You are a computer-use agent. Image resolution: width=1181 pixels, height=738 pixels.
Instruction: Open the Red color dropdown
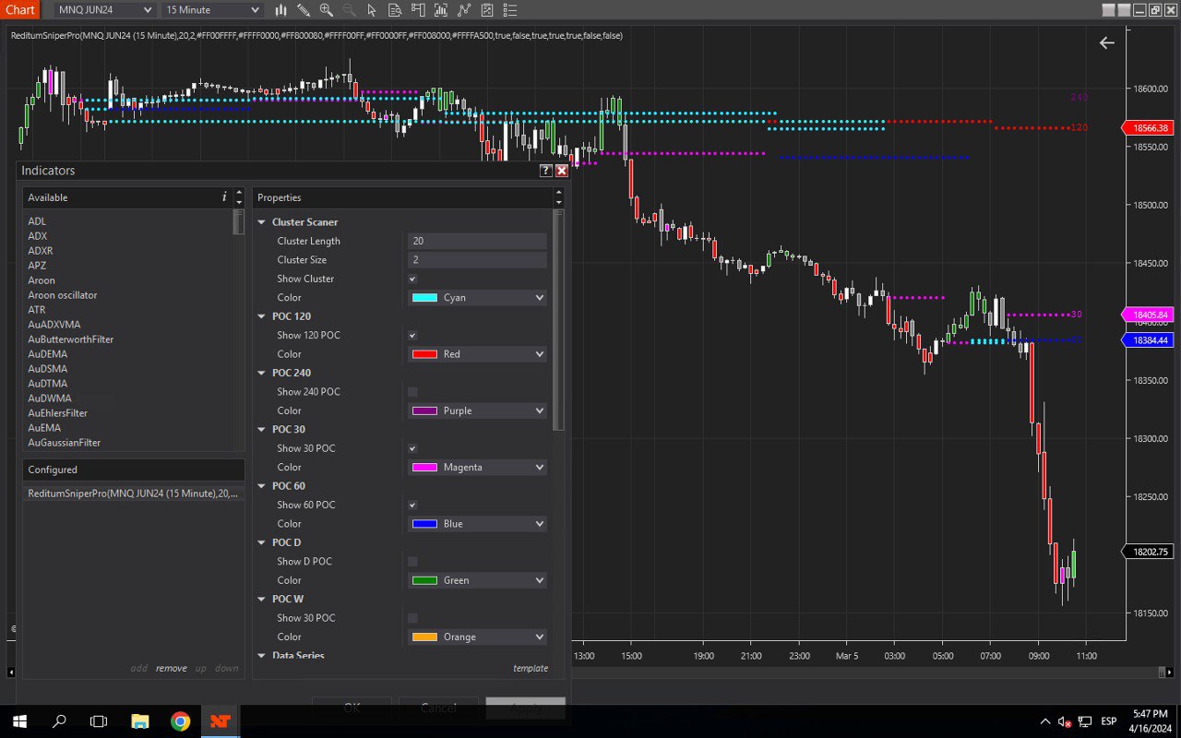point(477,354)
